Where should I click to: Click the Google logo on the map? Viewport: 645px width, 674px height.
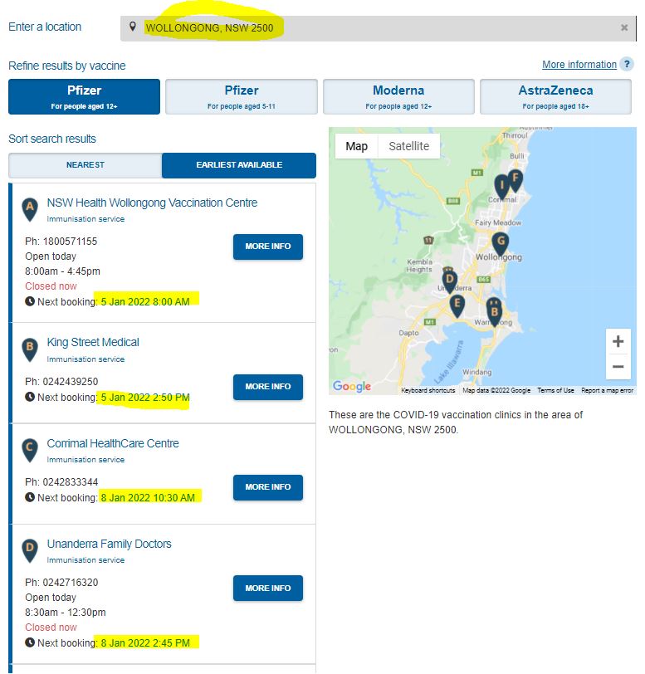point(352,386)
